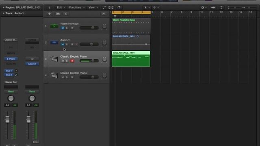Record-enable the Warm Intimacy track
This screenshot has height=146, width=260.
[x=72, y=28]
